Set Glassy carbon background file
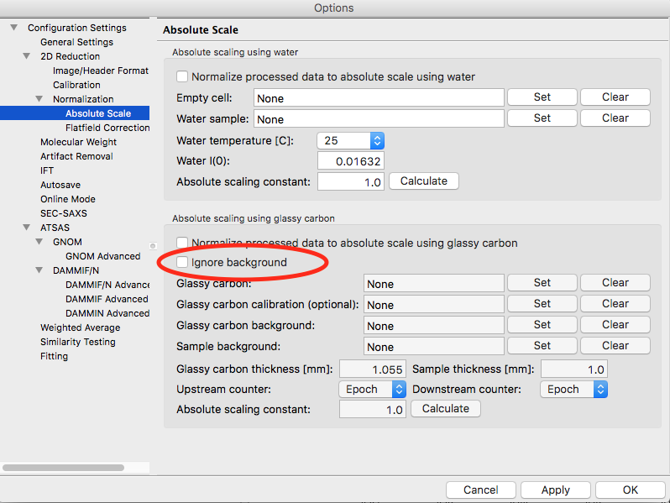 pos(542,324)
